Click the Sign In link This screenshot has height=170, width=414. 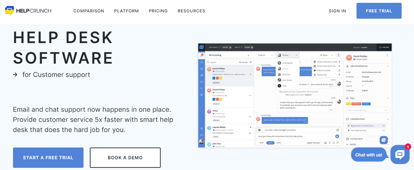click(337, 11)
